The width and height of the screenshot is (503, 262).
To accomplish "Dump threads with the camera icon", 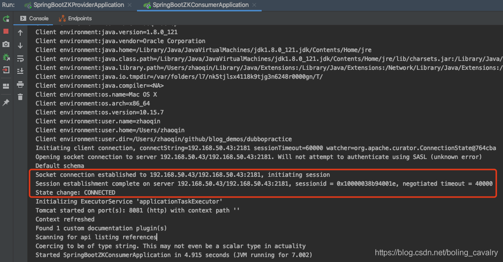I will (x=6, y=44).
